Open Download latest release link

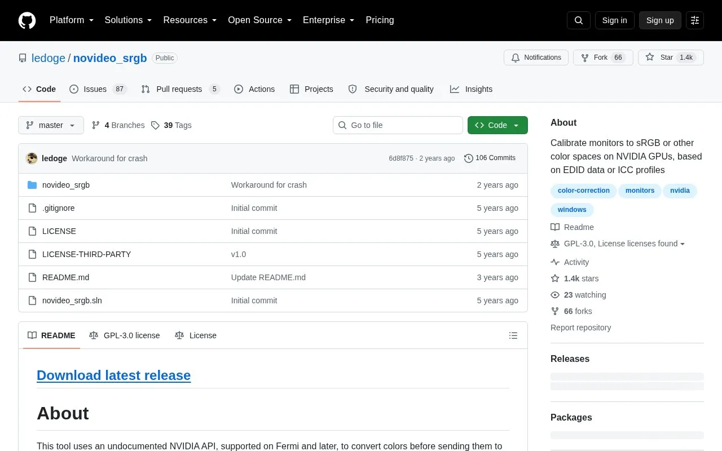click(x=113, y=375)
